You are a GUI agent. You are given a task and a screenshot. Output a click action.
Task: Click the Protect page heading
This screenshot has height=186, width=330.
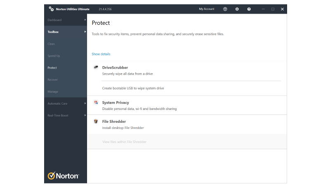(x=101, y=23)
